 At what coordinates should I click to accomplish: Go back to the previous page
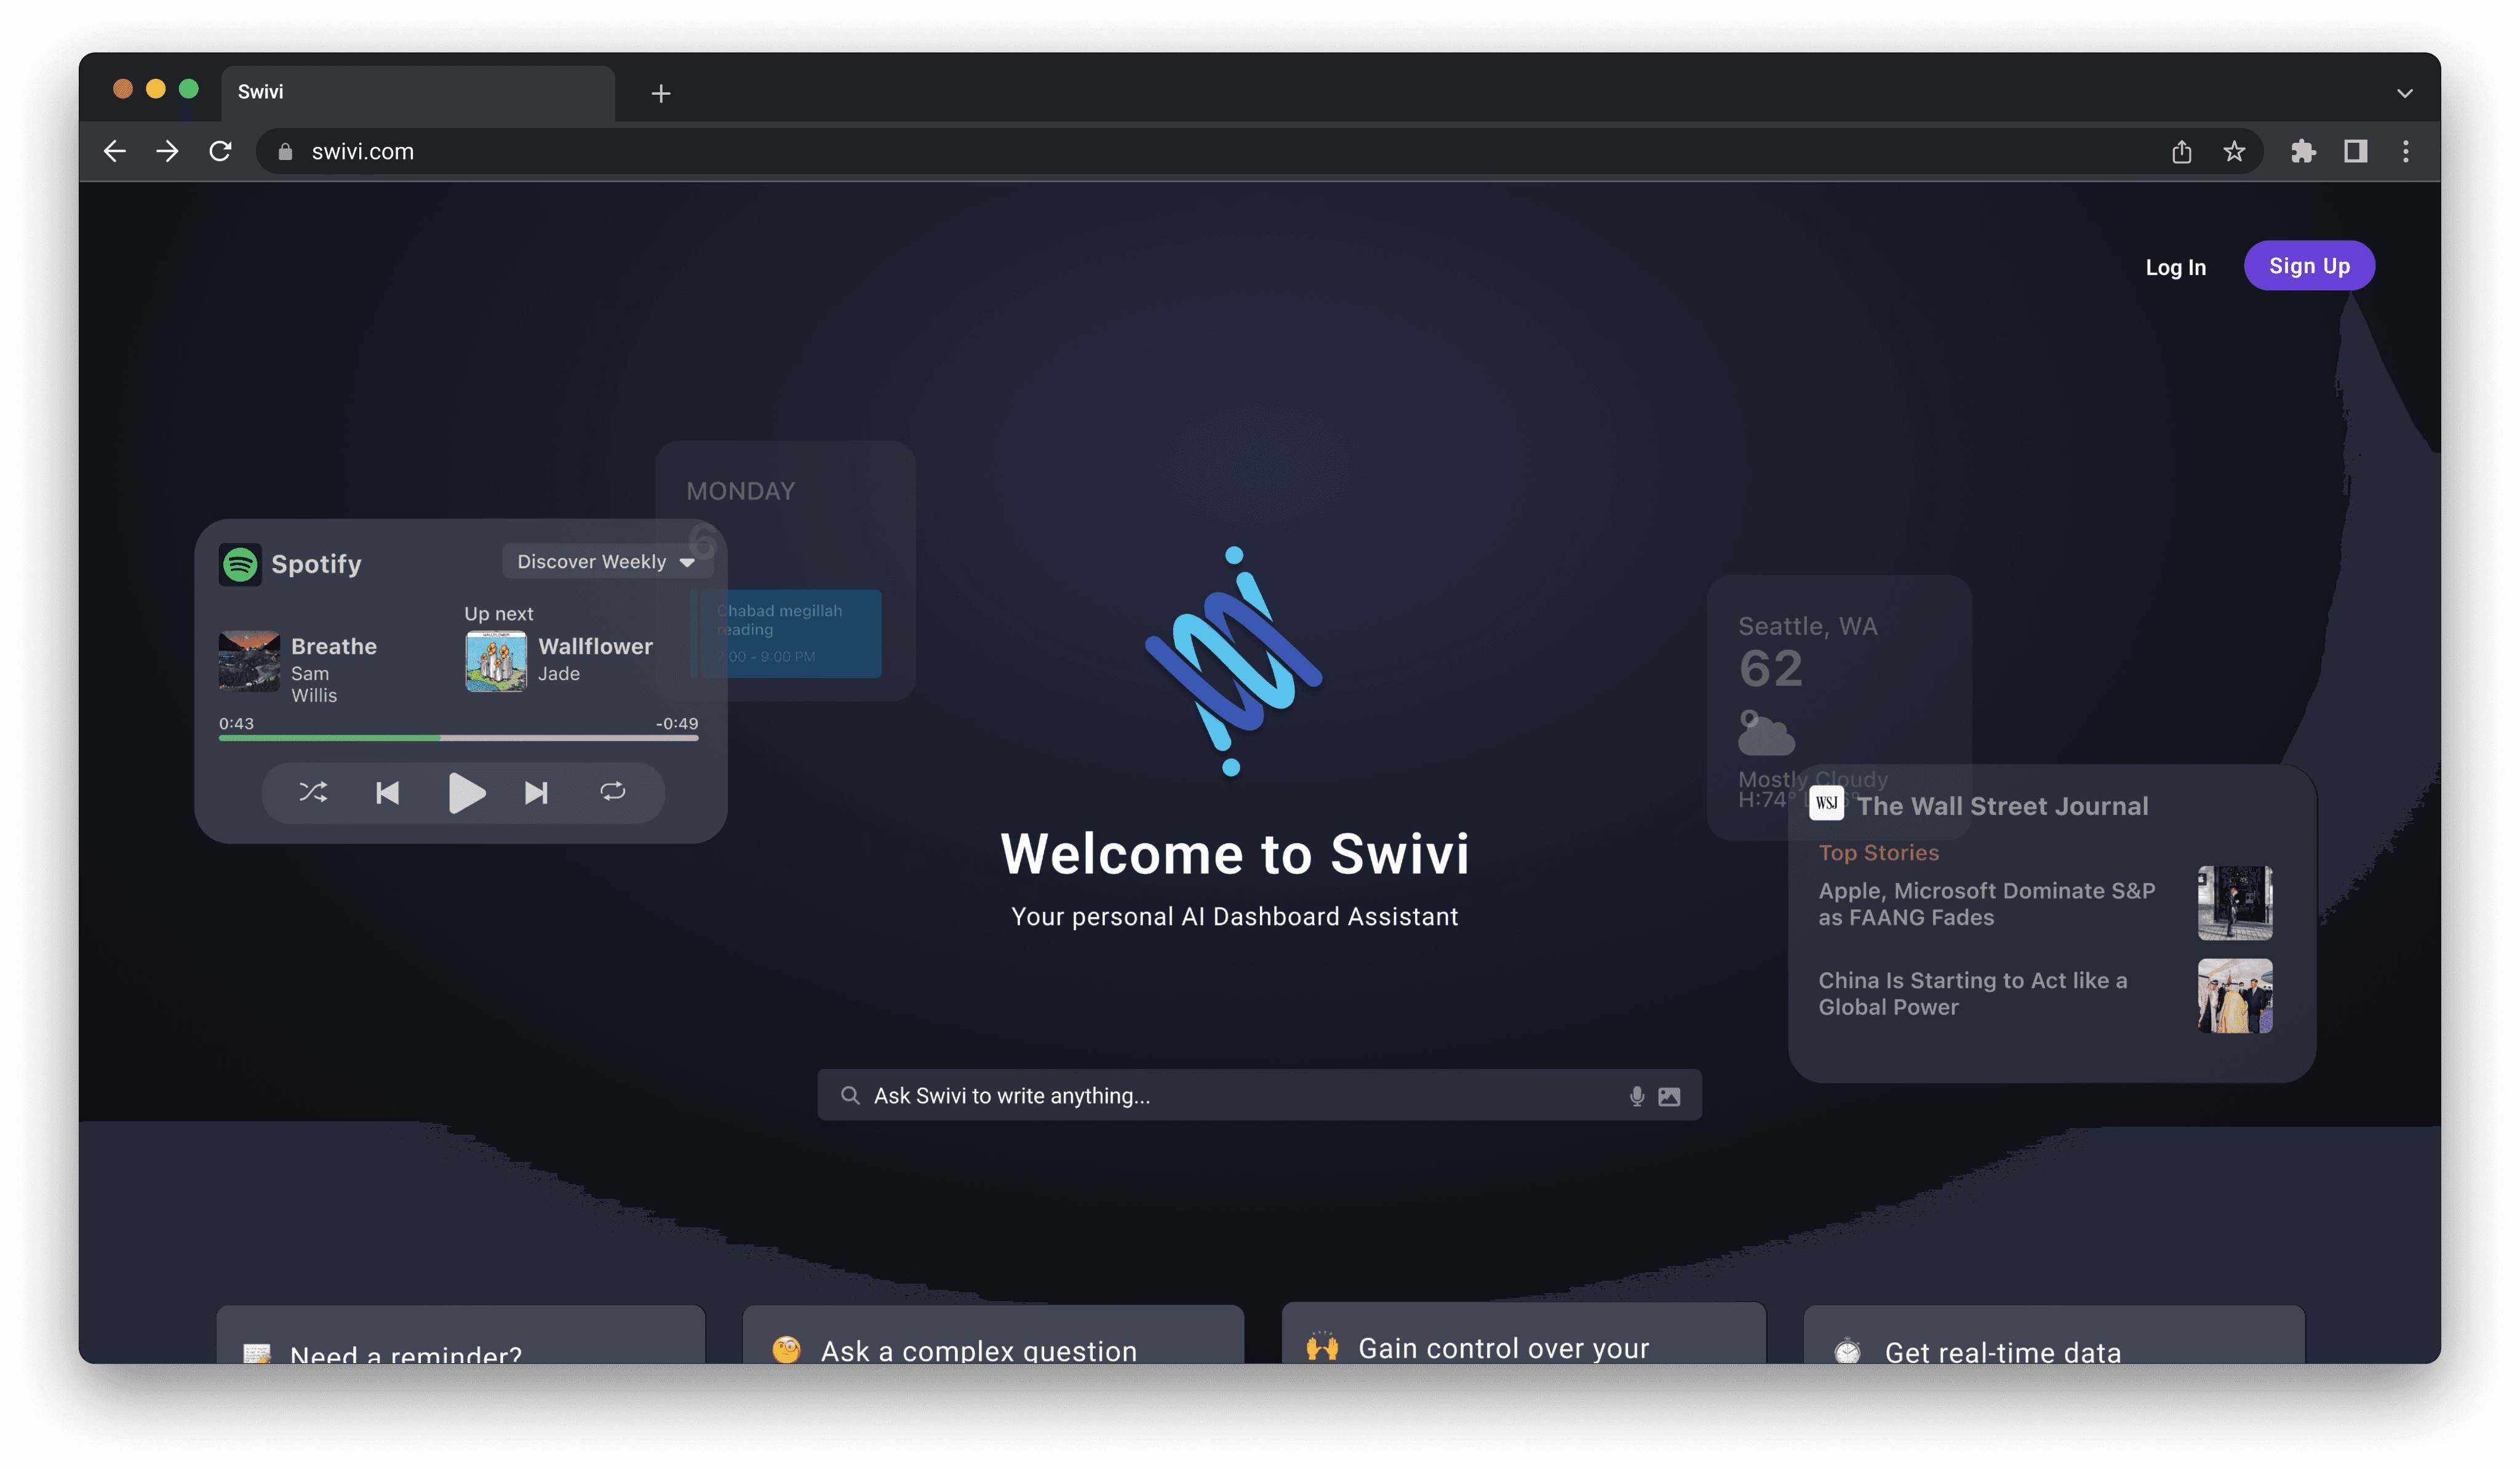pyautogui.click(x=115, y=151)
